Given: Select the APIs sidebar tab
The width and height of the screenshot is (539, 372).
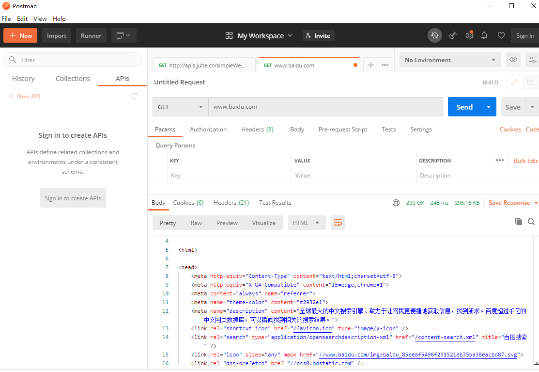Looking at the screenshot, I should coord(123,79).
